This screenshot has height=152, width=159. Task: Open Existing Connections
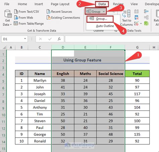tap(63, 17)
